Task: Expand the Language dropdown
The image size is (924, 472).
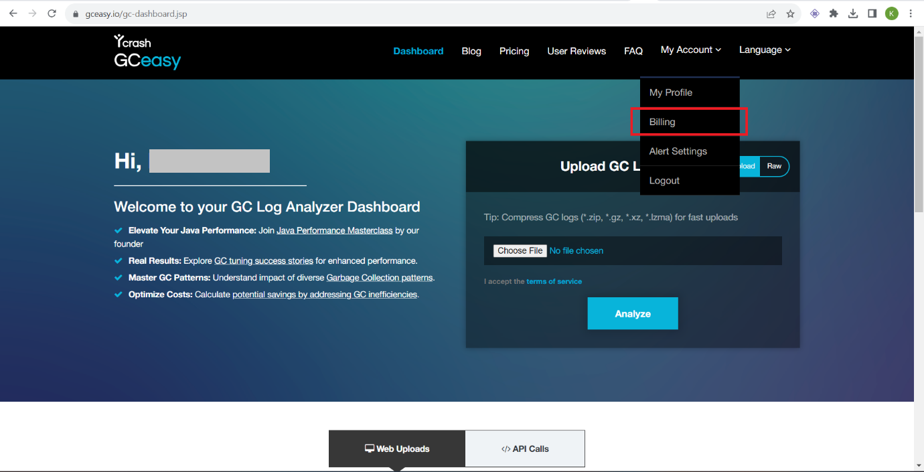Action: pos(764,50)
